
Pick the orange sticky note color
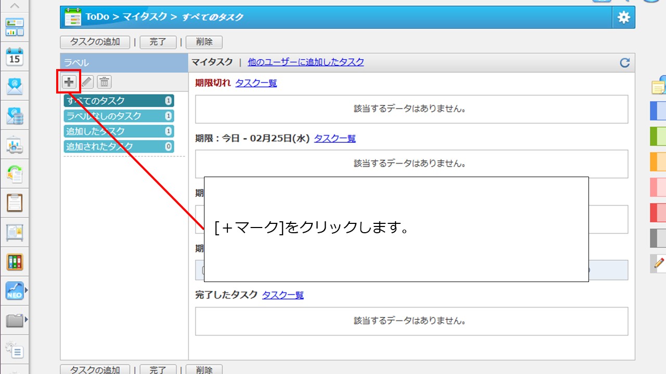coord(658,162)
